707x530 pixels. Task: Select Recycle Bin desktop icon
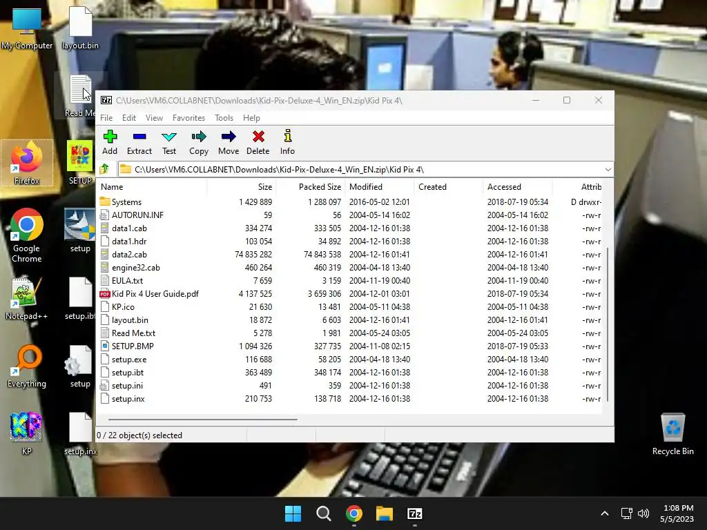[x=672, y=433]
